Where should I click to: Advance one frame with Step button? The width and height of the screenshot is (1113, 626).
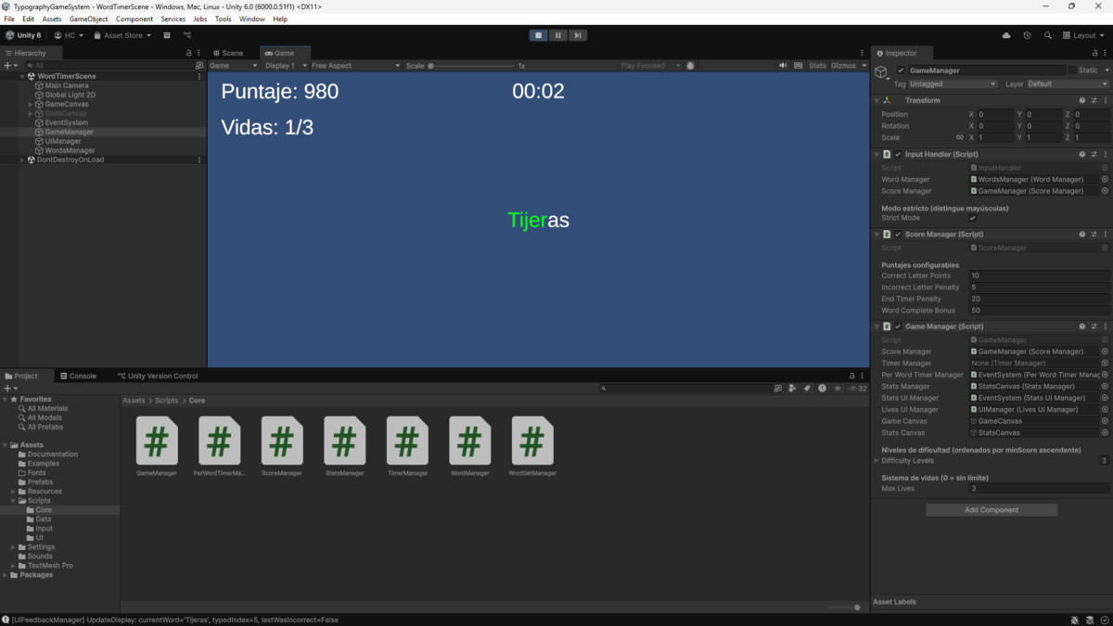click(x=577, y=35)
